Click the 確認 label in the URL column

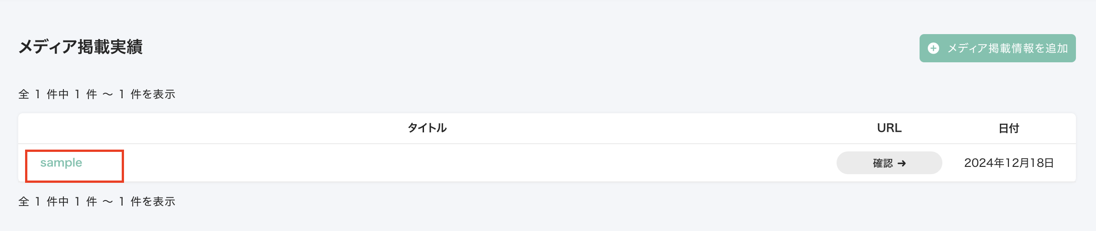(883, 163)
